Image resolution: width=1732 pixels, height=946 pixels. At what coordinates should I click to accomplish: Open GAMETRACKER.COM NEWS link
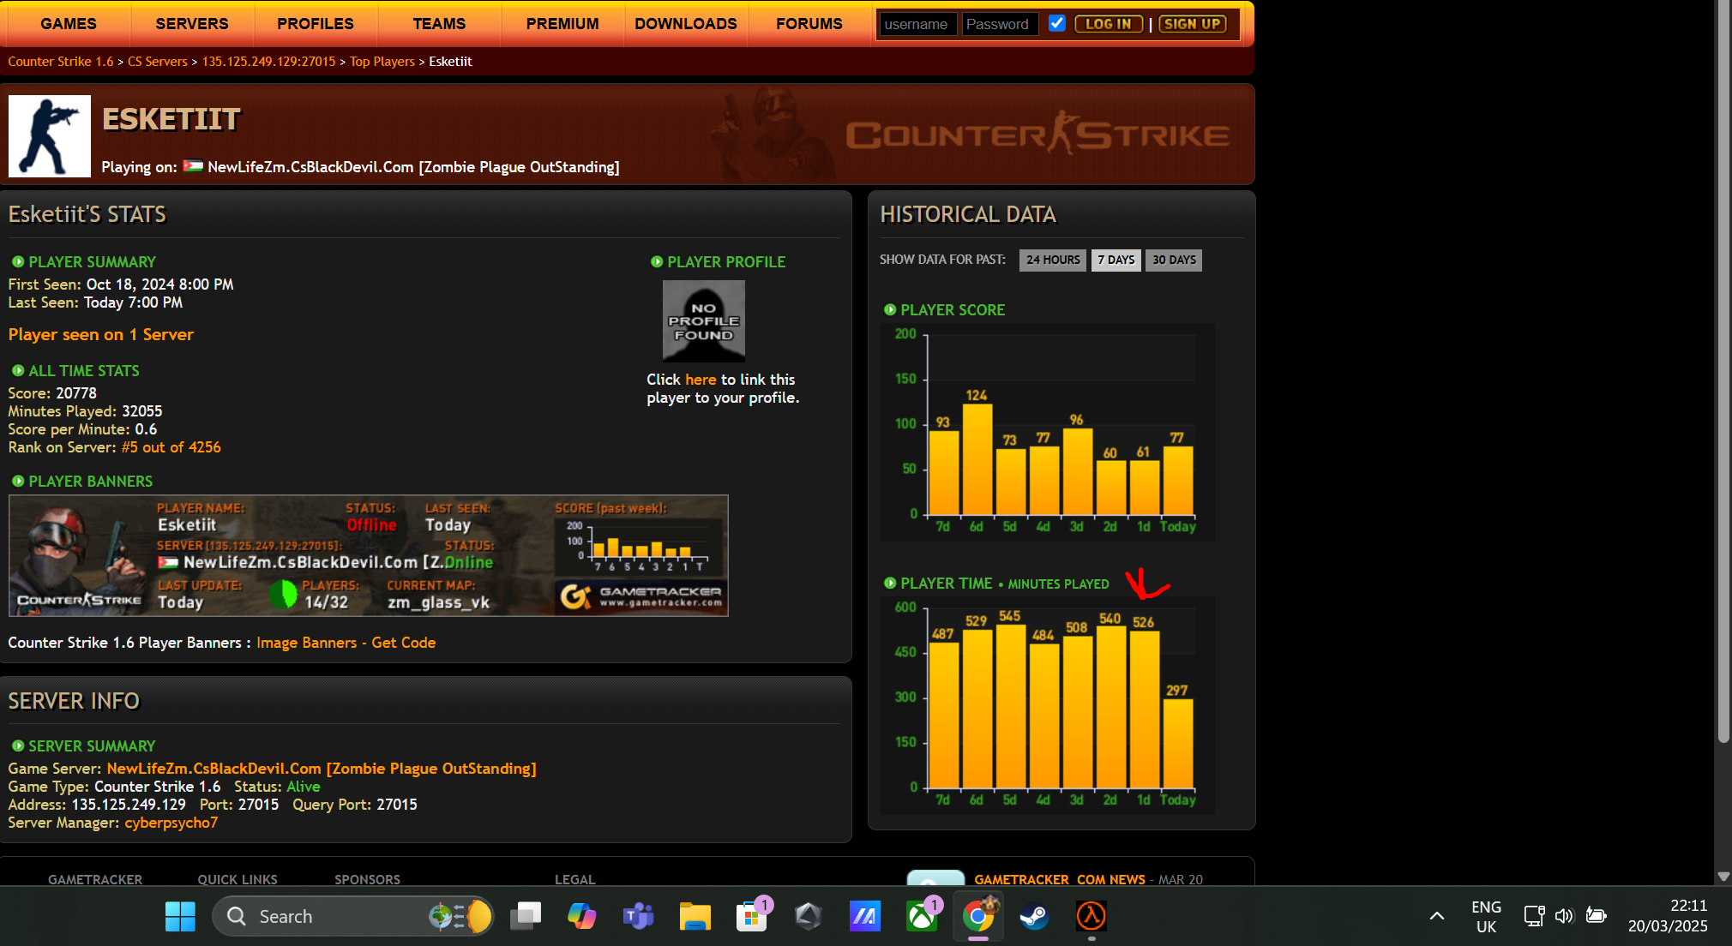tap(1060, 879)
